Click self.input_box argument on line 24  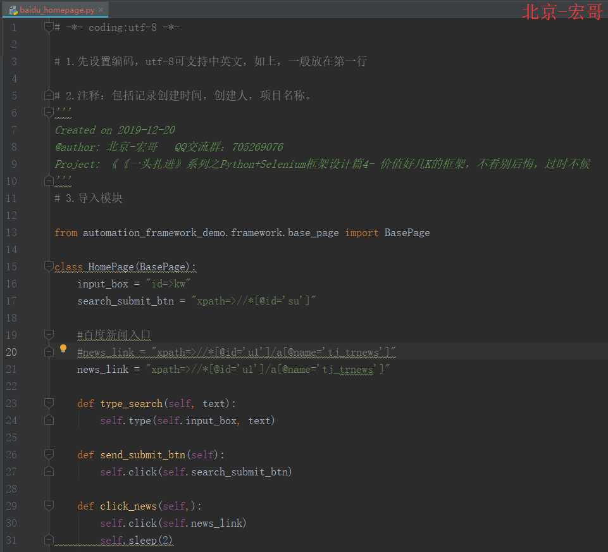(197, 420)
